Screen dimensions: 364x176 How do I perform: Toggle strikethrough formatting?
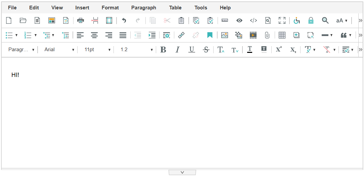206,50
